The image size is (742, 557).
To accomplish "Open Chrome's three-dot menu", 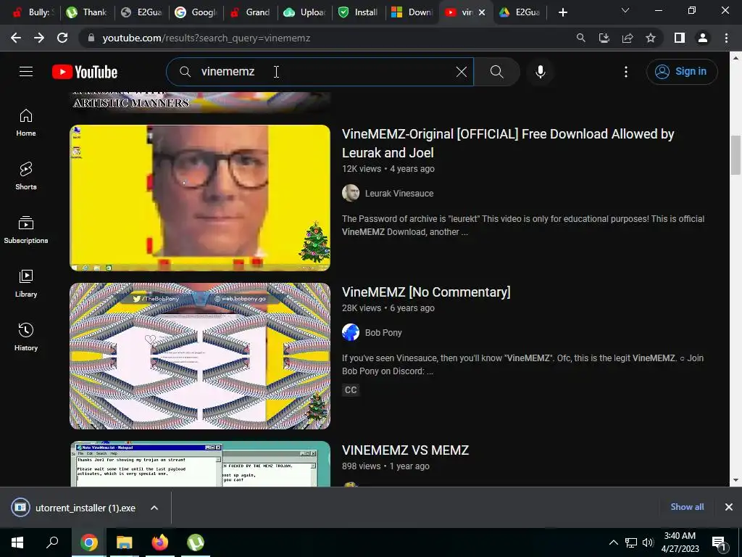I will coord(726,38).
